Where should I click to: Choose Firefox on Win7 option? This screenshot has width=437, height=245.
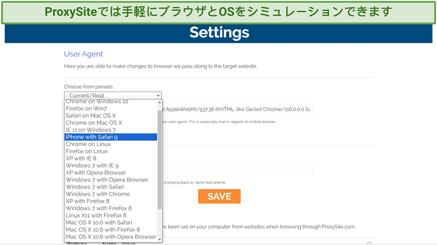111,108
